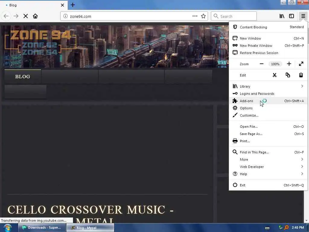Choose Customize... from menu
Viewport: 309px width, 232px height.
click(268, 116)
